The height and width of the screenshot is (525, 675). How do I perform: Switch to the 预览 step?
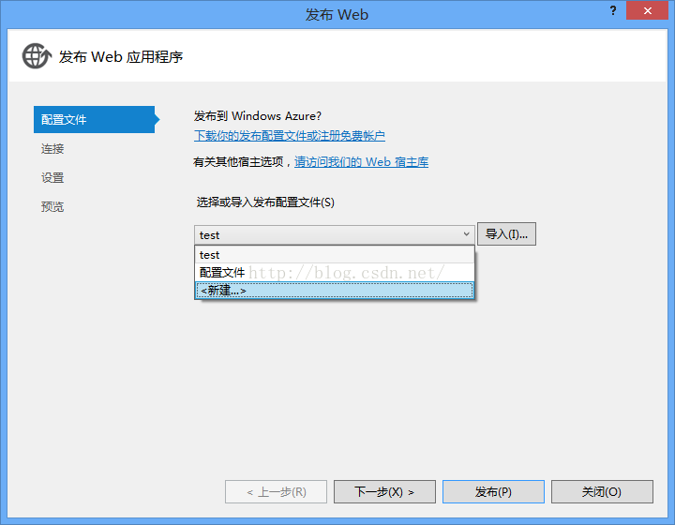click(52, 206)
